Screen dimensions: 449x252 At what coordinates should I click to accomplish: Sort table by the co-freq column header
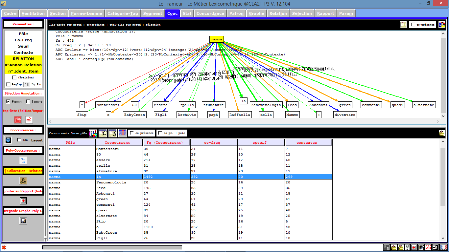click(214, 143)
